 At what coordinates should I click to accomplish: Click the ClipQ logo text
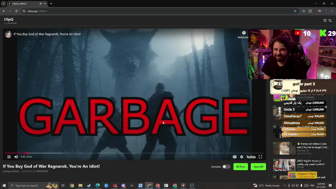coord(9,19)
